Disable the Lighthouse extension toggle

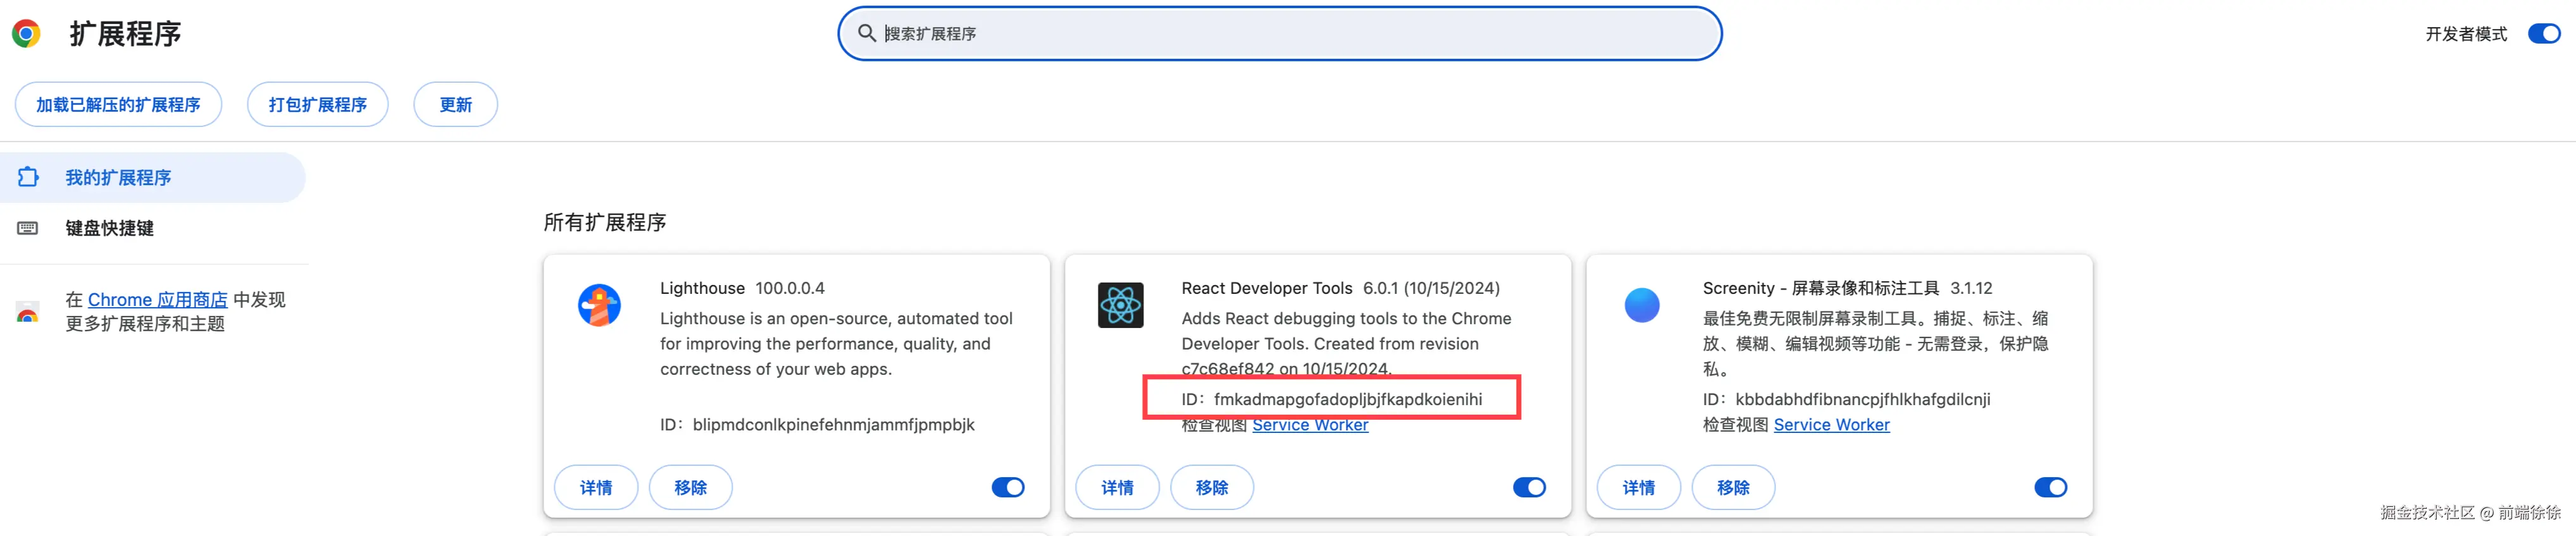point(1008,487)
